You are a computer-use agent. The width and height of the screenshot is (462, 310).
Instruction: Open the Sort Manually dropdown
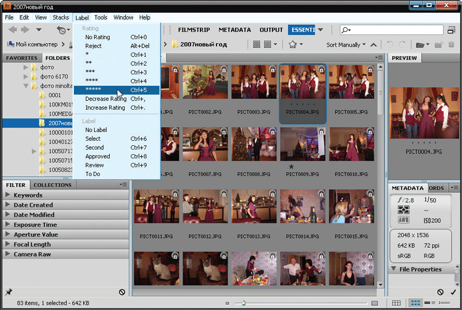click(346, 45)
